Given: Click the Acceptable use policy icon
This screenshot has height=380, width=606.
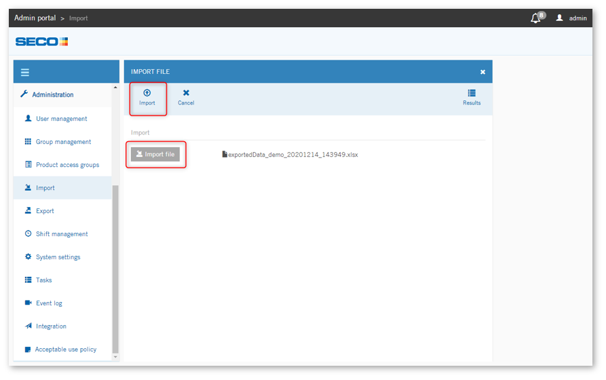Looking at the screenshot, I should click(28, 349).
